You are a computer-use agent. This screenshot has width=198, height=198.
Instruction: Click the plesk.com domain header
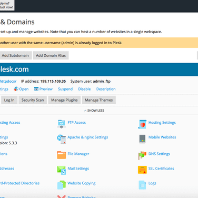click(x=99, y=70)
